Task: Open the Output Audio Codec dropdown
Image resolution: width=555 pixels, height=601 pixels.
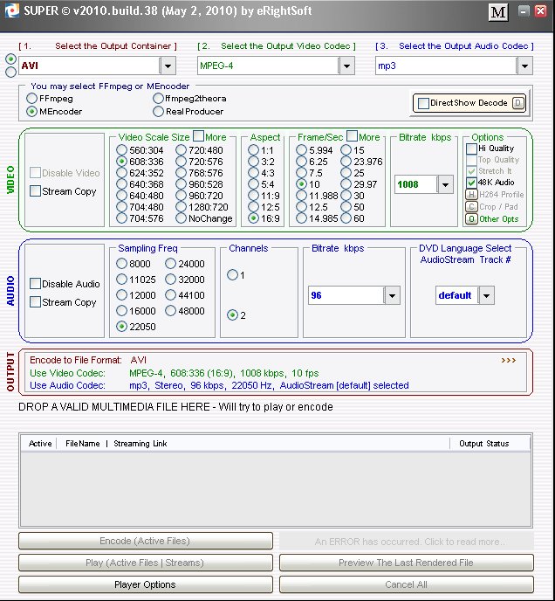Action: tap(524, 66)
